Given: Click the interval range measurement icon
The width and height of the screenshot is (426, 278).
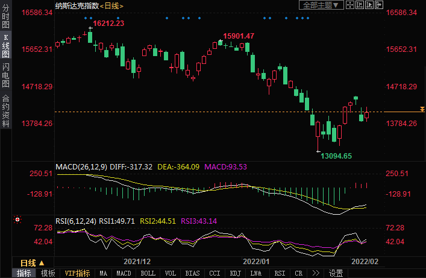Looking at the screenshot, I should coord(360,5).
